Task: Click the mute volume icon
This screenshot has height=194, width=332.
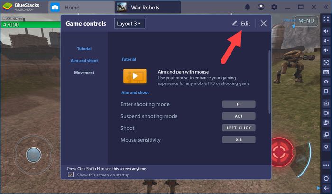Action: pos(326,50)
